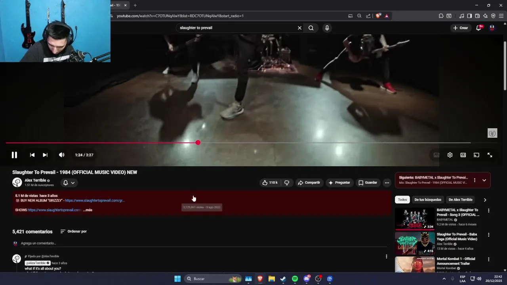The width and height of the screenshot is (507, 285).
Task: Show more filter chips with the arrow
Action: [x=485, y=200]
